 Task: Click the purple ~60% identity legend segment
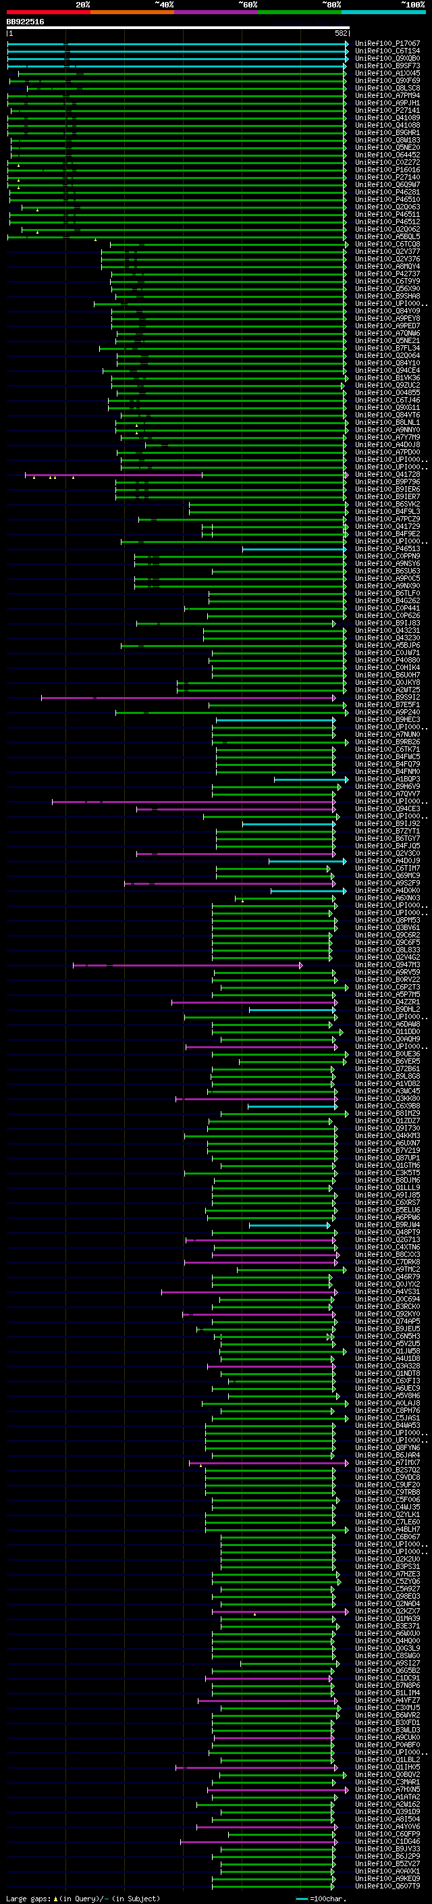(215, 12)
